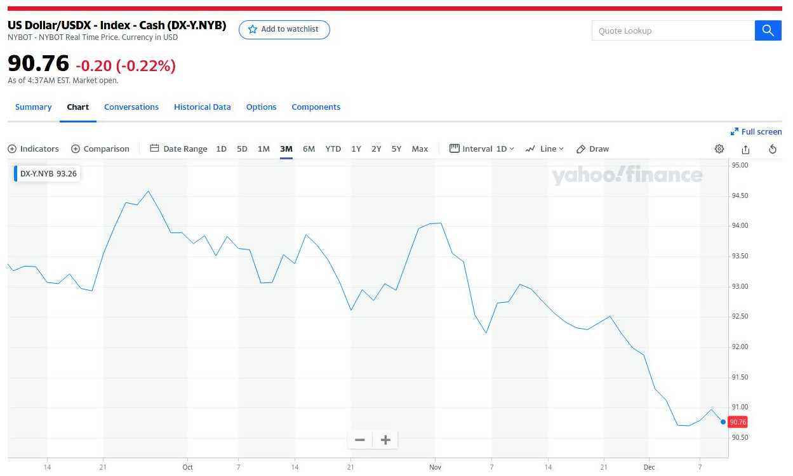This screenshot has width=793, height=476.
Task: Select the 3M range
Action: tap(286, 149)
